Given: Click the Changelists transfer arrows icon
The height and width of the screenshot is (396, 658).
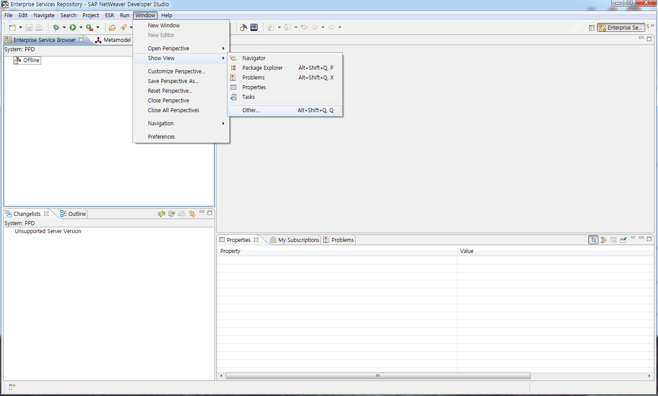Looking at the screenshot, I should pos(192,214).
